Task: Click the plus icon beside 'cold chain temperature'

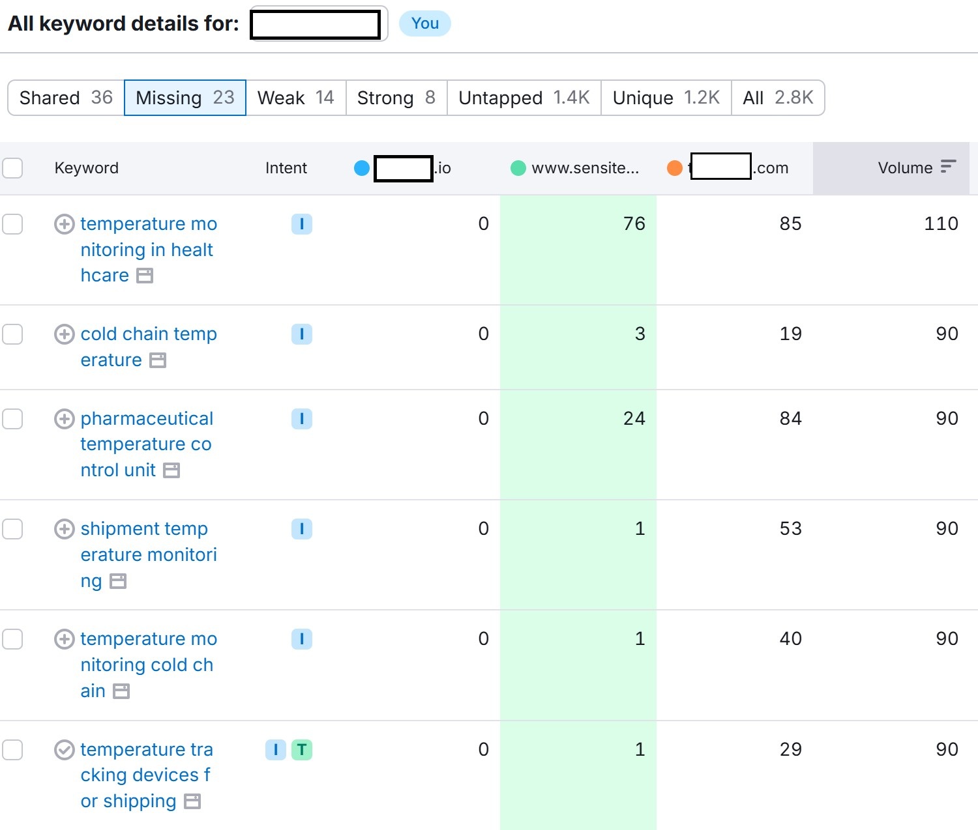Action: pos(64,334)
